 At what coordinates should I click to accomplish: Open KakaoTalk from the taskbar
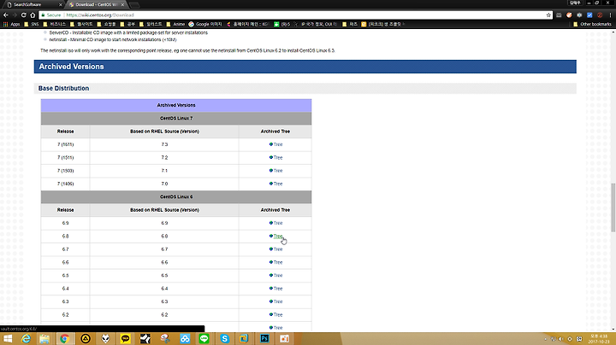pyautogui.click(x=125, y=339)
